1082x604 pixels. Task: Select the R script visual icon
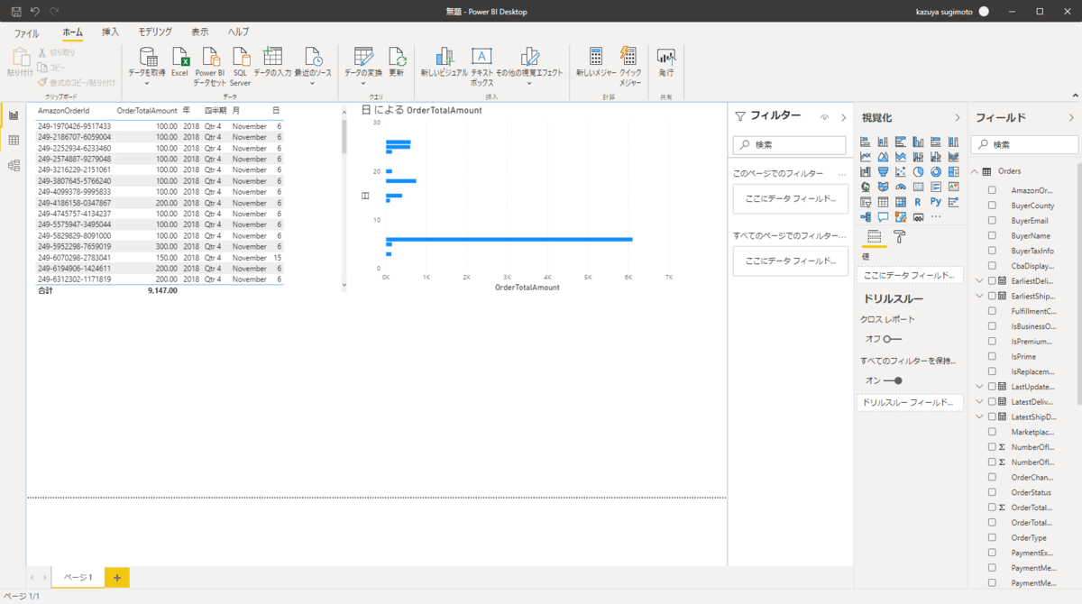[x=918, y=202]
